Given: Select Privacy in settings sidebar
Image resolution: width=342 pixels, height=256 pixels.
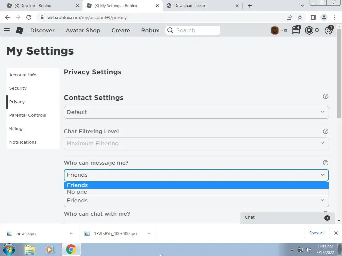Looking at the screenshot, I should pos(17,102).
